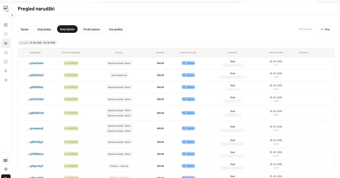The image size is (340, 178).
Task: Open order ...ujfspu1ey3
Action: click(x=35, y=166)
